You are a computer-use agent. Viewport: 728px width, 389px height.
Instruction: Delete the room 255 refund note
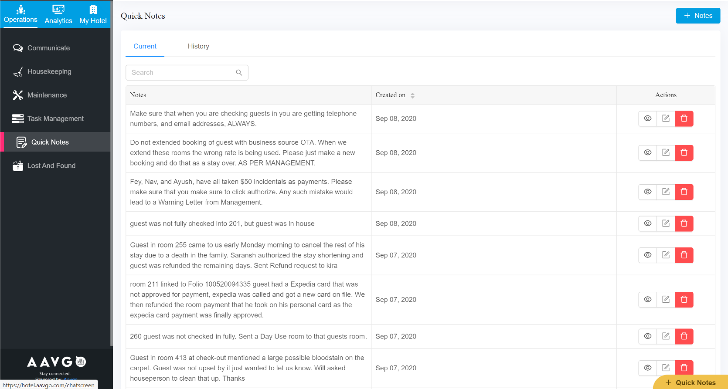[684, 255]
